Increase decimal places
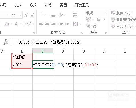This screenshot has height=108, width=136. point(88,26)
